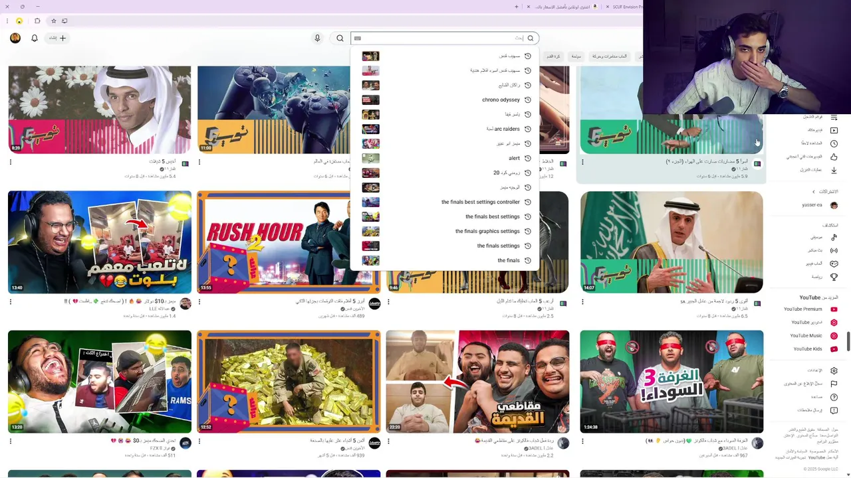Open the 'لا تلعب معهم بلوت' video thumbnail
This screenshot has width=851, height=478.
(x=100, y=242)
